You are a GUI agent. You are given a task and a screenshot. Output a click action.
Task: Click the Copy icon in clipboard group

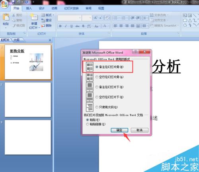[x=14, y=20]
